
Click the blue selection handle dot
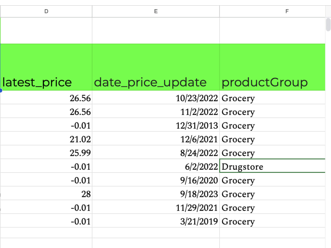[1, 91]
